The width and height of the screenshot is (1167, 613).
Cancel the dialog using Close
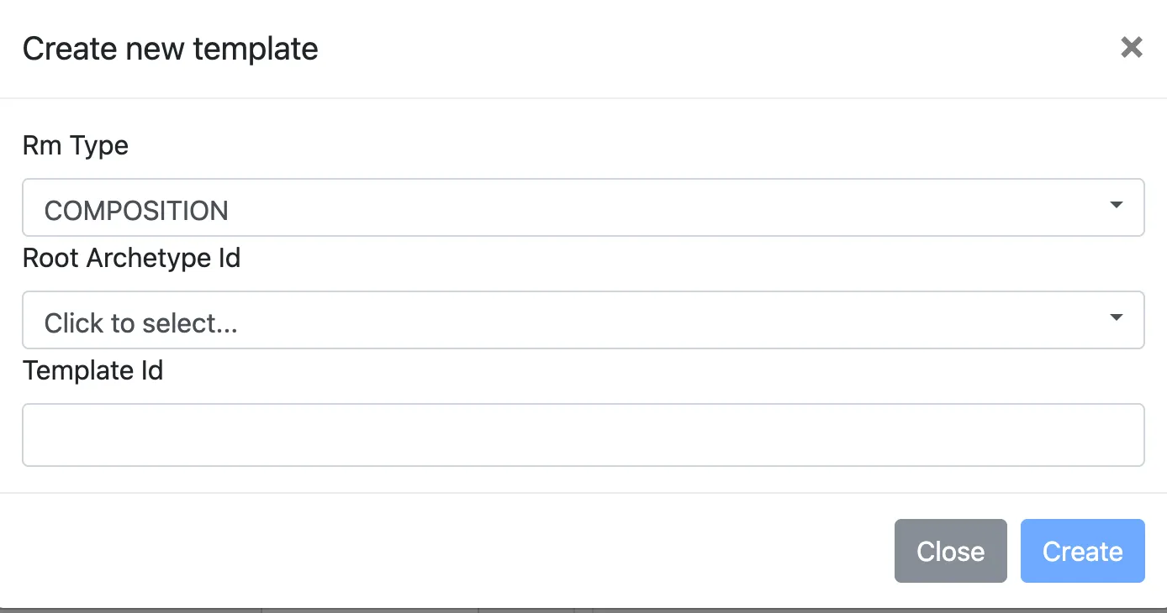[950, 551]
